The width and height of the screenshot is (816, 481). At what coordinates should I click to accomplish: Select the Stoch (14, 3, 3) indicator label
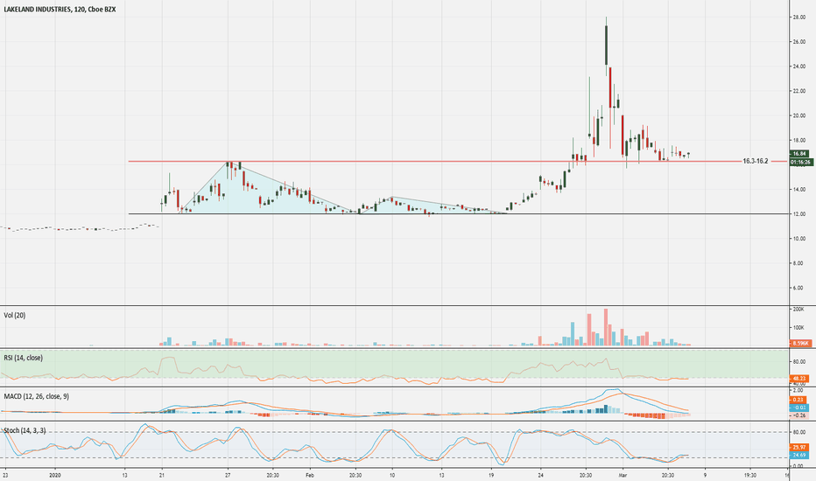pos(25,430)
